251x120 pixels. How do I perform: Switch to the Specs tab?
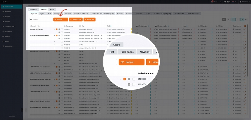42,14
